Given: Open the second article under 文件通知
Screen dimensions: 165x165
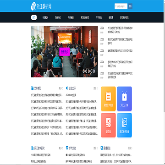Looking at the screenshot, I should [x=47, y=101].
